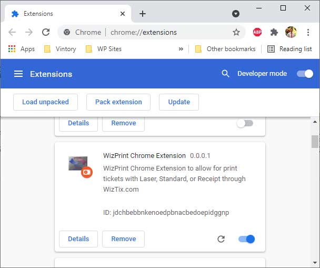The width and height of the screenshot is (320, 268).
Task: Open the profile avatar menu
Action: point(291,32)
